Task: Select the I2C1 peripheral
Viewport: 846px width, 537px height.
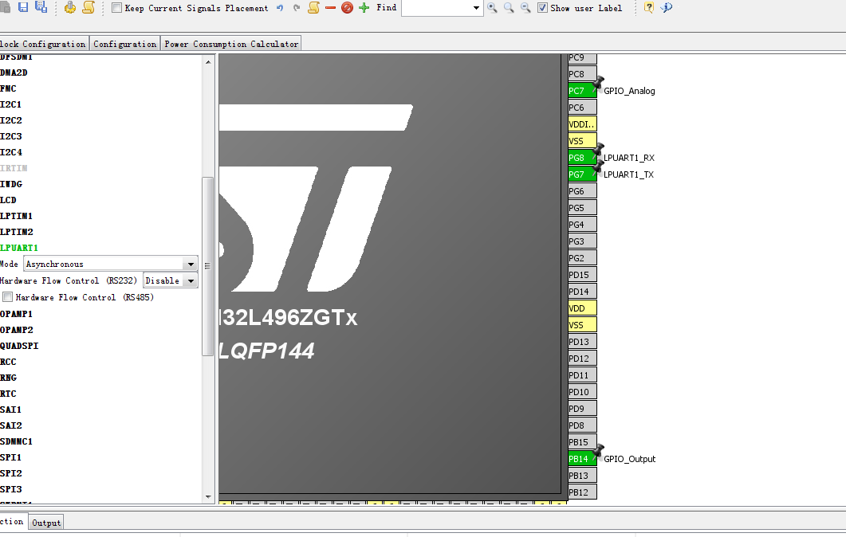Action: click(x=11, y=104)
